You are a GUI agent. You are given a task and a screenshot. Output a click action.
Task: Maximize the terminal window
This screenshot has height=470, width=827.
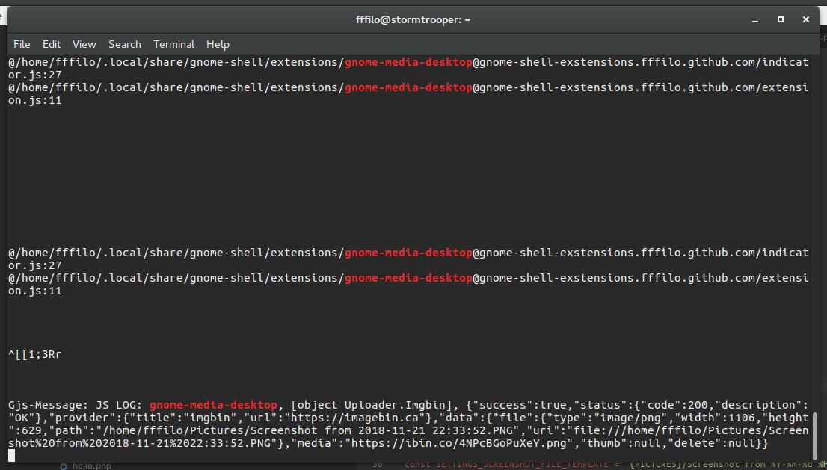(x=781, y=19)
